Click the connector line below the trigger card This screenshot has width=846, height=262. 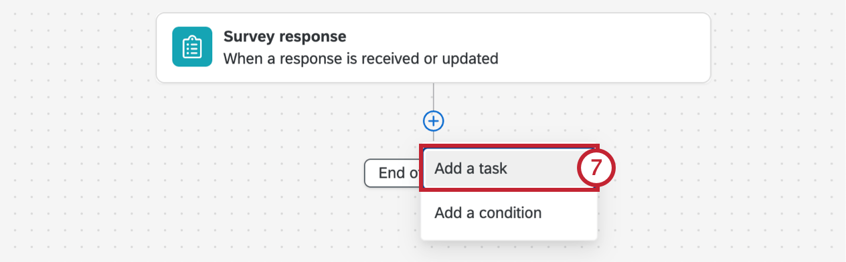click(x=434, y=97)
